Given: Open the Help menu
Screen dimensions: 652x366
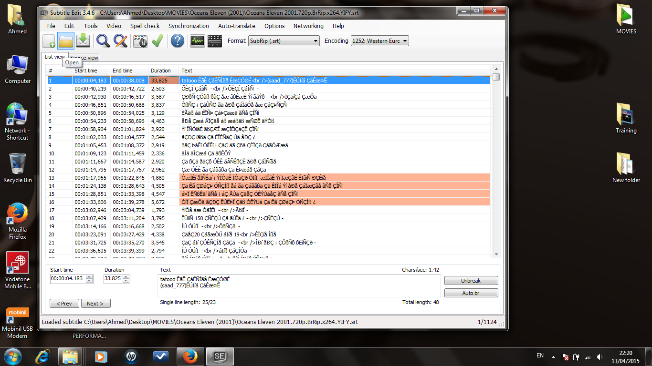Looking at the screenshot, I should pyautogui.click(x=338, y=26).
